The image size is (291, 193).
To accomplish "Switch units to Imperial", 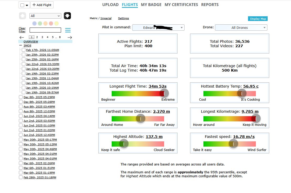I will [x=106, y=18].
